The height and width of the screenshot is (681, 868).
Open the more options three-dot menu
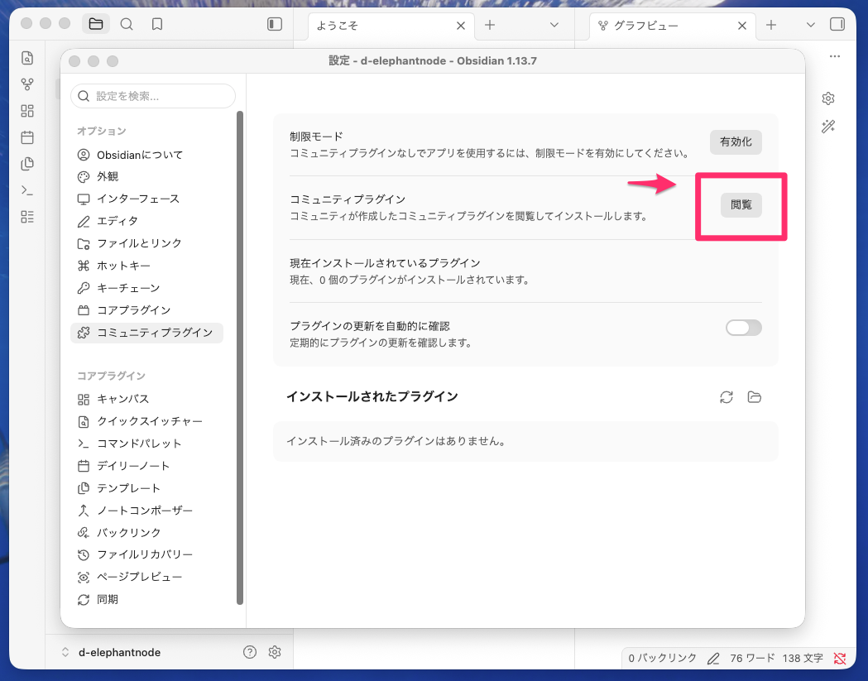click(x=835, y=56)
